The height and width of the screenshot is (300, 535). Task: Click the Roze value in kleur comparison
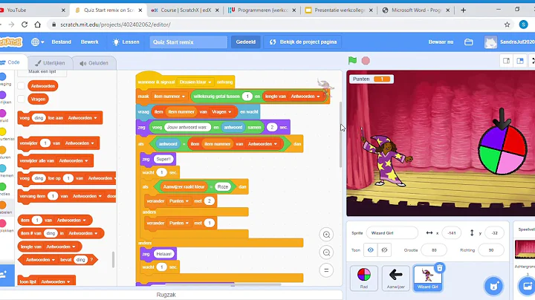(x=223, y=187)
